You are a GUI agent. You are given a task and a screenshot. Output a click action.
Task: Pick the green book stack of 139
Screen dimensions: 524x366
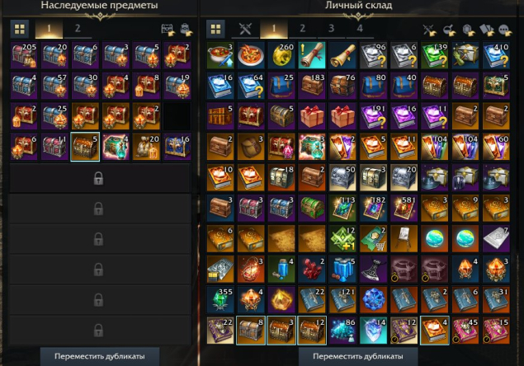click(x=434, y=55)
